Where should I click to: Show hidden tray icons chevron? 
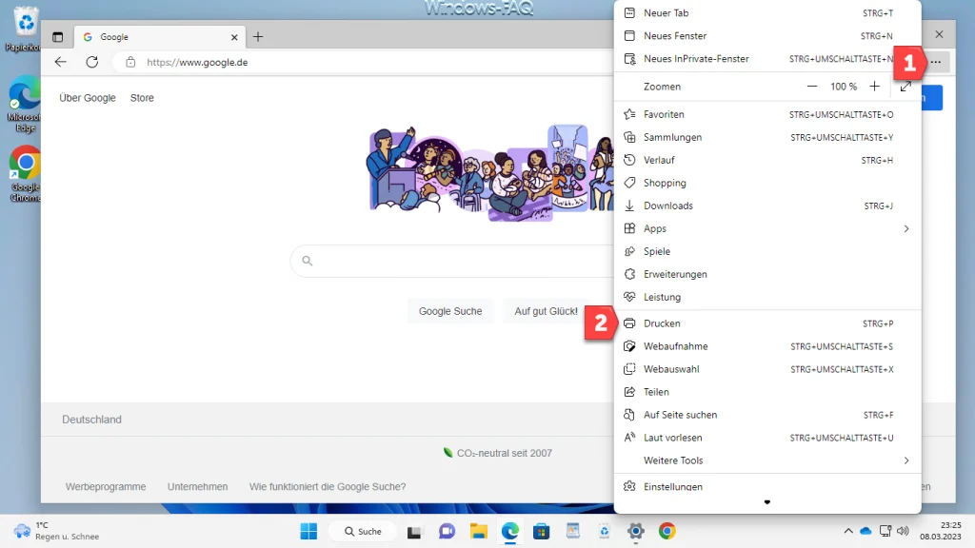(x=848, y=531)
